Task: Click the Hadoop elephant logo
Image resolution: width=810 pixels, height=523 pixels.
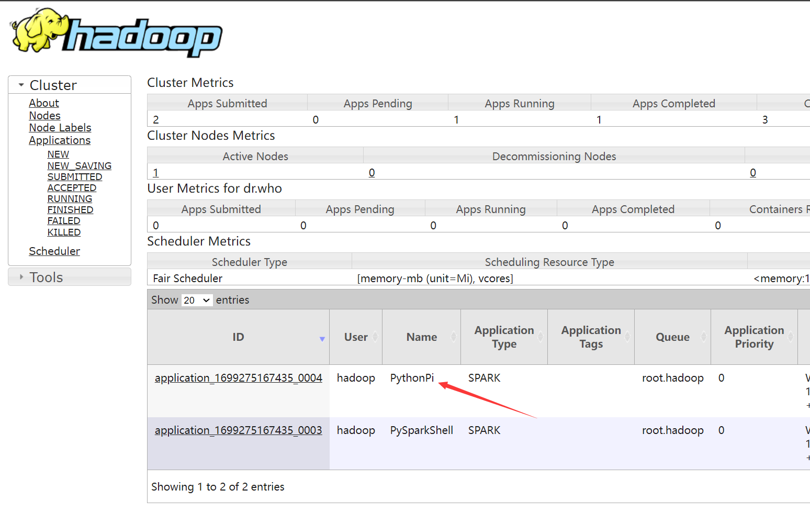Action: pos(116,33)
